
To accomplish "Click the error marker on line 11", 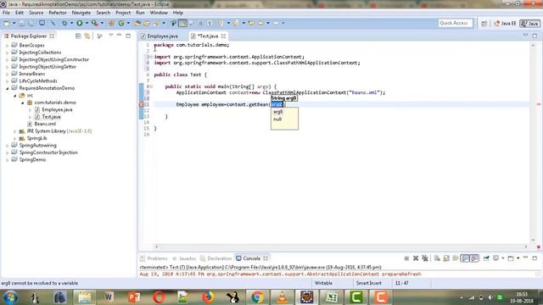I will pyautogui.click(x=142, y=104).
